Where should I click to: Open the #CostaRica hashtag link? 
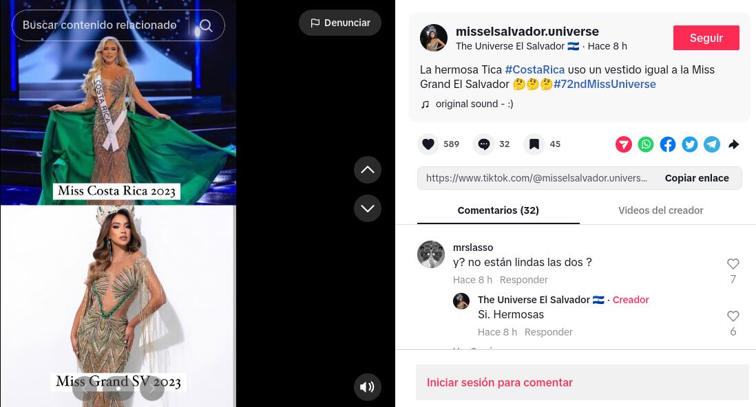click(535, 70)
